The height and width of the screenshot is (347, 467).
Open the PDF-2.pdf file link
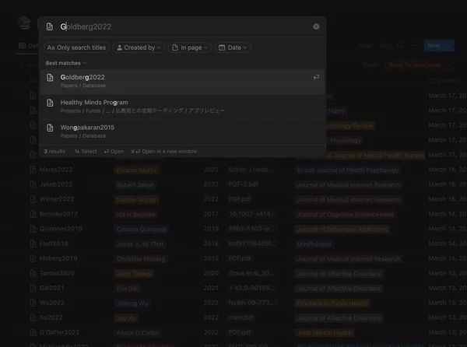(244, 184)
